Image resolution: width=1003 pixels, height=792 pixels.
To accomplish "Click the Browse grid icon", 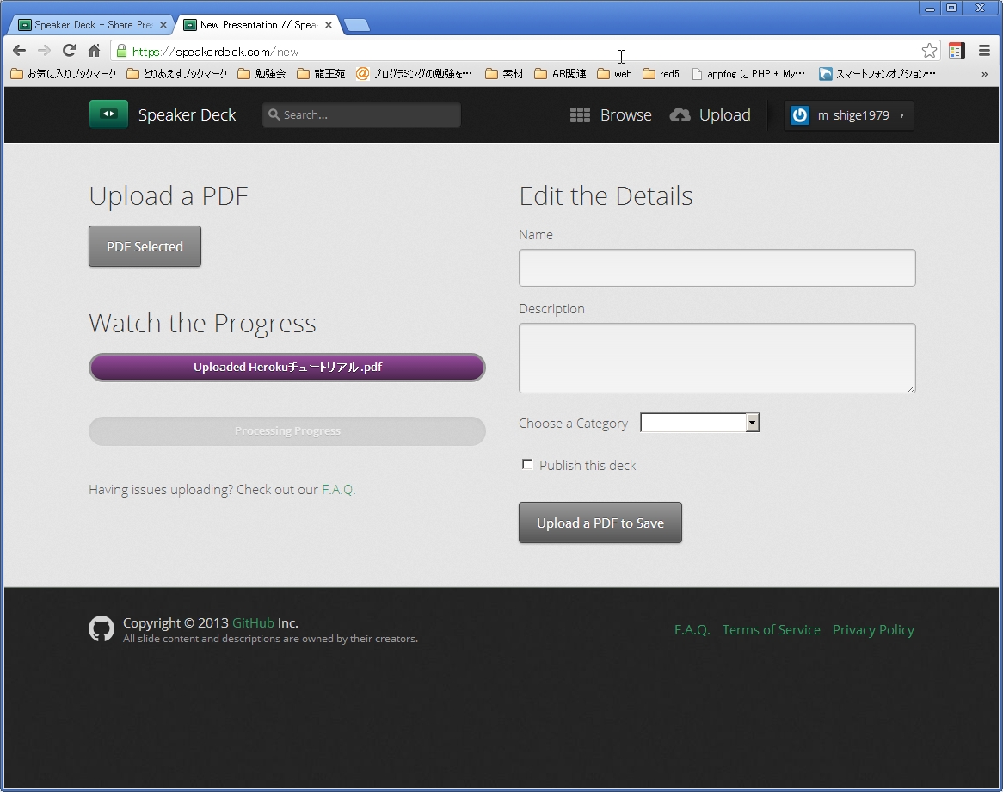I will coord(580,114).
